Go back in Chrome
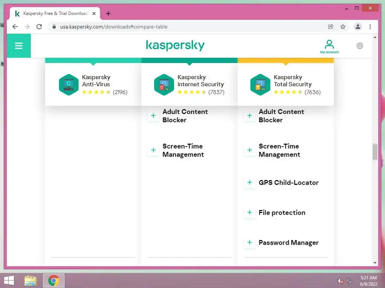The image size is (385, 288). 15,27
